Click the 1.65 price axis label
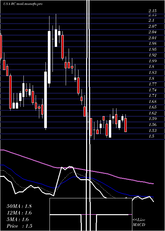Screen dimensions: 165x231 point(152,107)
